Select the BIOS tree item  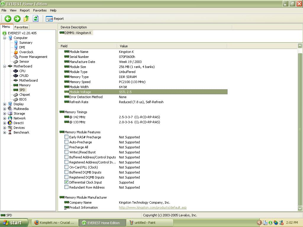pos(23,99)
